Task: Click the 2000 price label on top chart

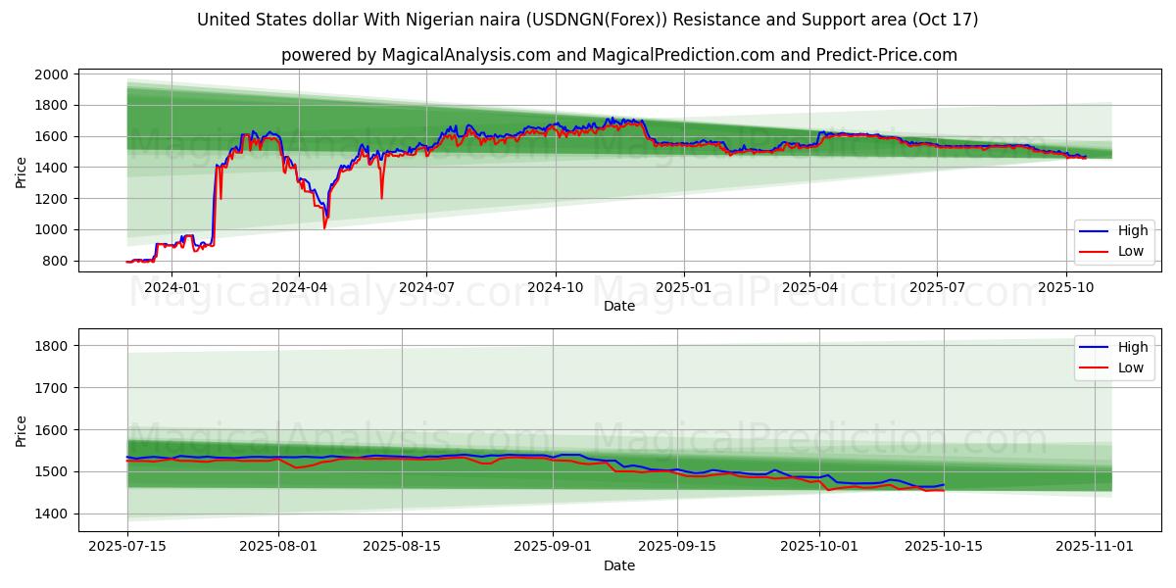Action: click(52, 74)
